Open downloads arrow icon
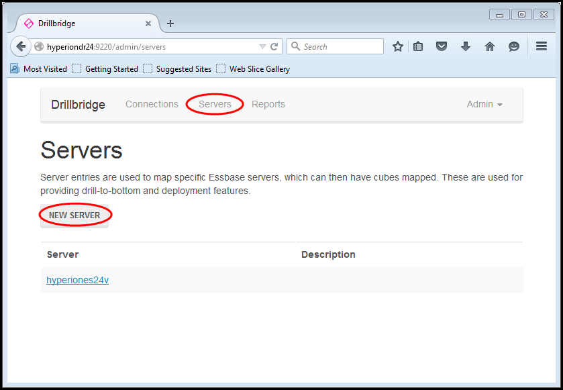Viewport: 563px width, 390px height. click(466, 46)
